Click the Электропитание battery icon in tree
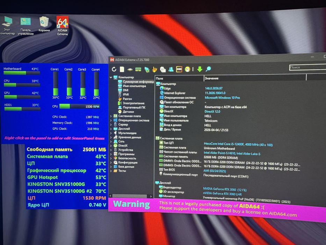 tap(120, 103)
